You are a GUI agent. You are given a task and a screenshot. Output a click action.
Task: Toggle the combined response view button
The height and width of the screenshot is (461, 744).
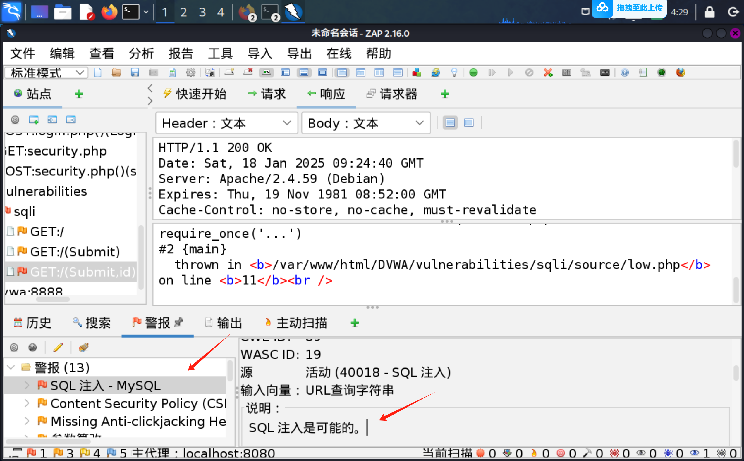pos(469,123)
